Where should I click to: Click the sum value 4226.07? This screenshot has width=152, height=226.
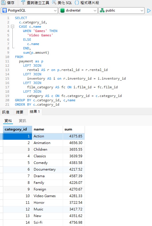(x=74, y=183)
